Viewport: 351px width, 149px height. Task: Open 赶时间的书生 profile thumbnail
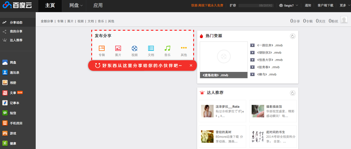click(258, 137)
